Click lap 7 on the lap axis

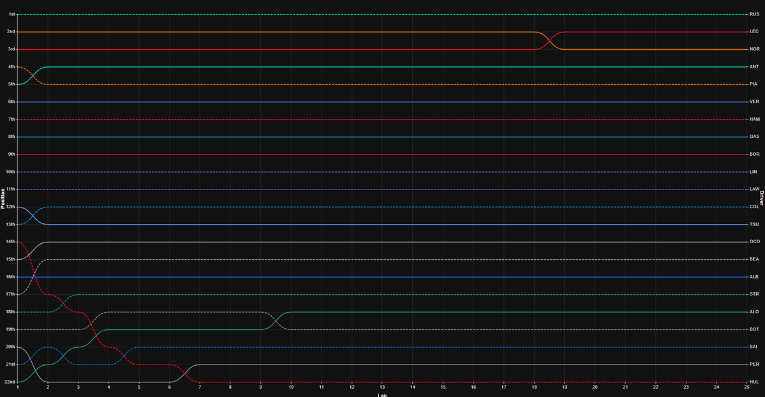(200, 387)
